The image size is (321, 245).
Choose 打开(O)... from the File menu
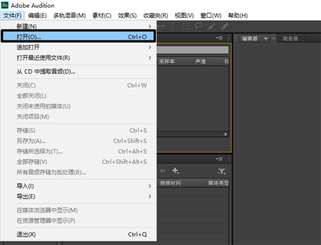(79, 37)
